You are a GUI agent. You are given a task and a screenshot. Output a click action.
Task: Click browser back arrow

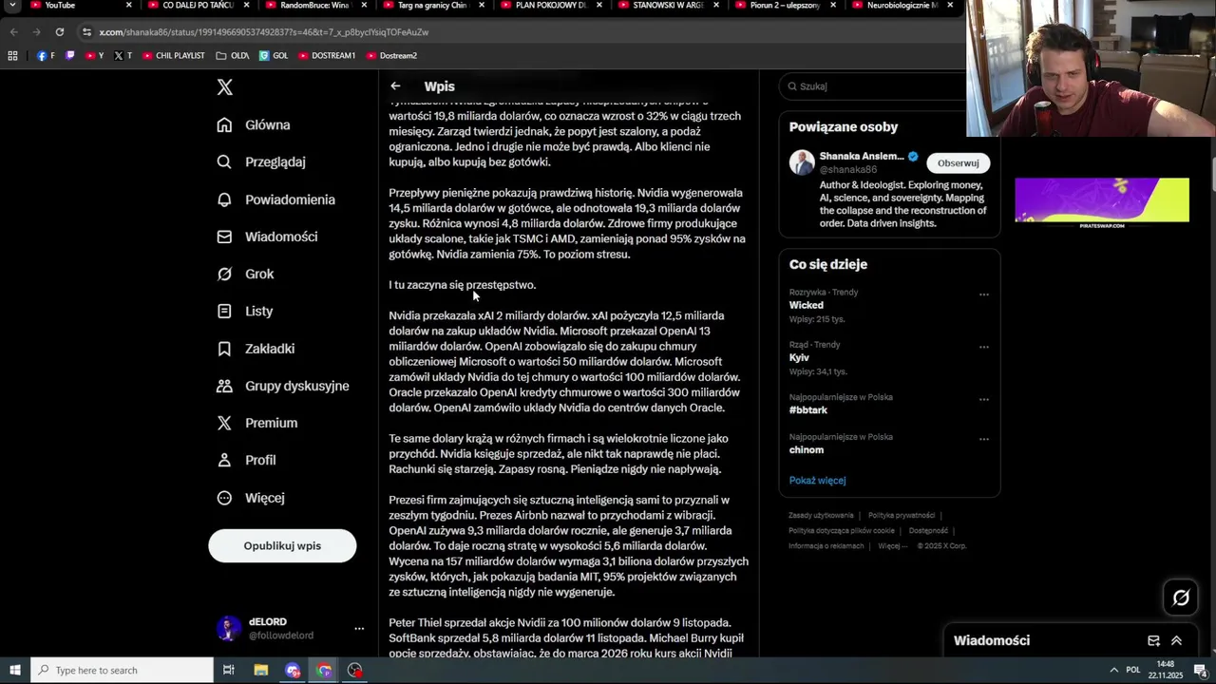pos(13,32)
